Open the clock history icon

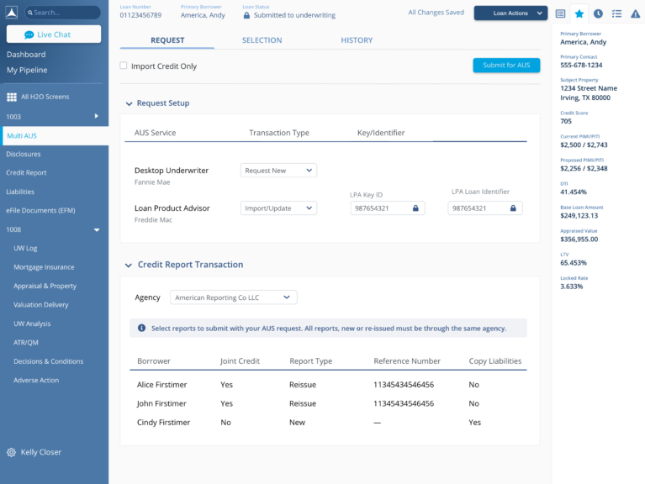click(598, 13)
